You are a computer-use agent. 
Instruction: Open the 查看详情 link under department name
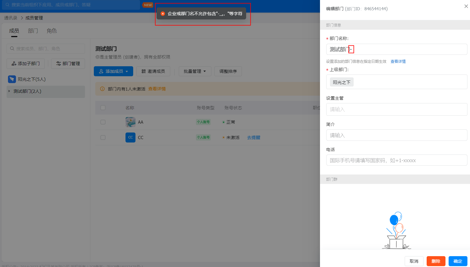(x=398, y=61)
